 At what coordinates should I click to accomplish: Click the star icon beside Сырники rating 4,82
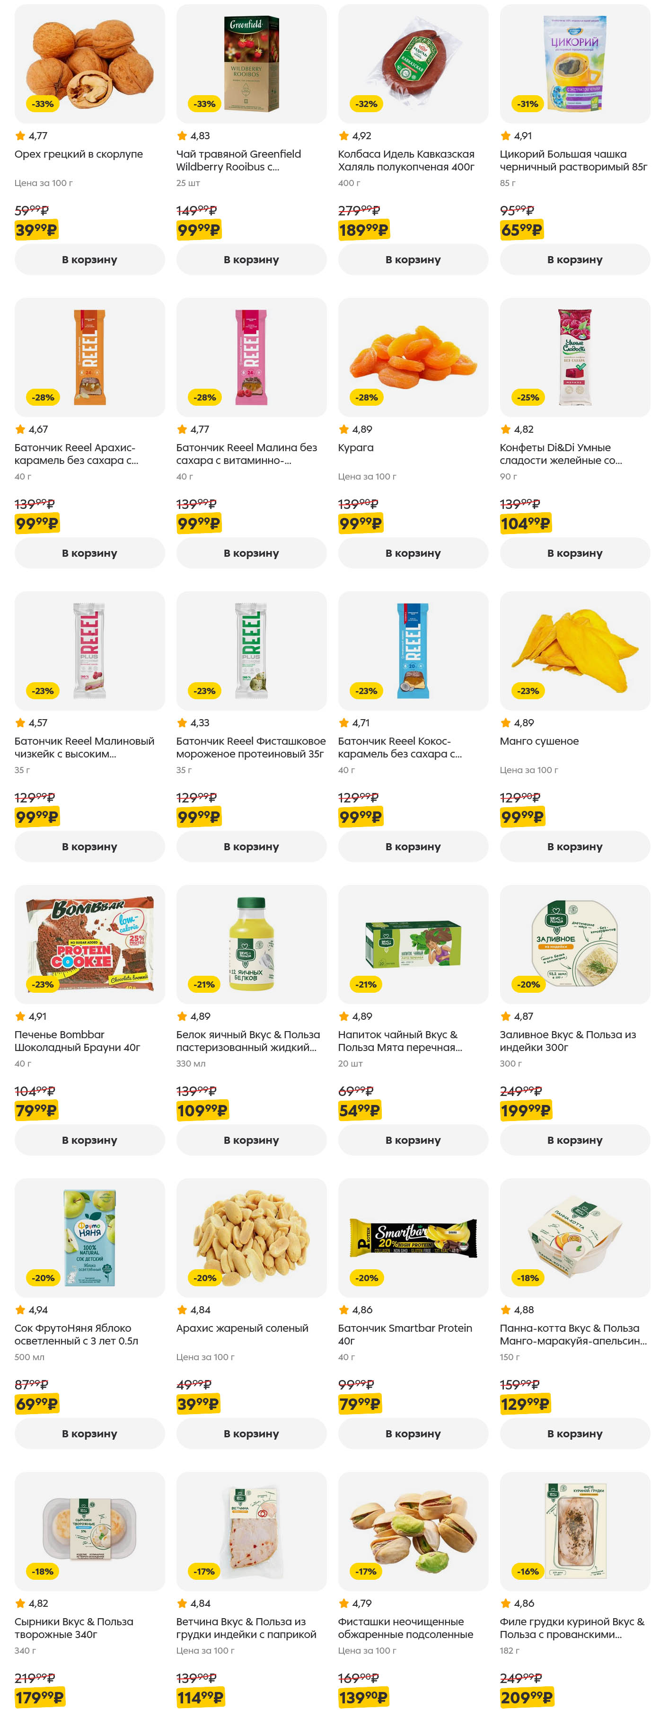click(20, 1603)
